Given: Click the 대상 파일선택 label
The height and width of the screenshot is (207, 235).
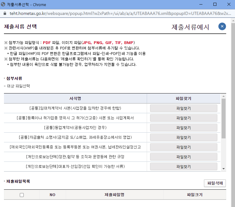Looking at the screenshot, I should (19, 86).
